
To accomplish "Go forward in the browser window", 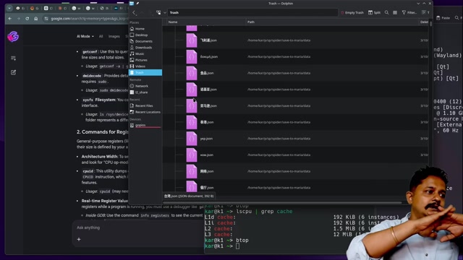I will coord(19,19).
